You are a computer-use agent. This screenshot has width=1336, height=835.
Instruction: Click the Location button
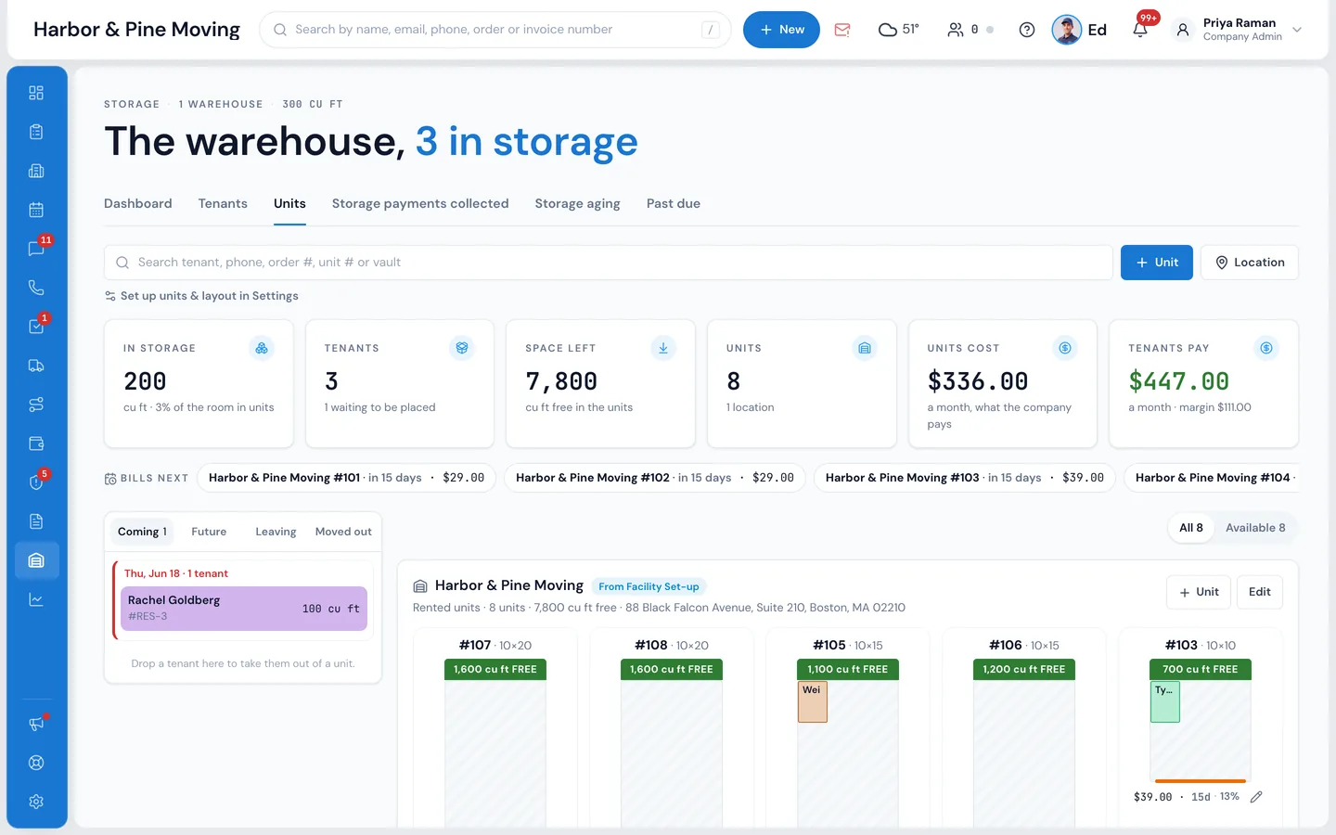click(1250, 263)
